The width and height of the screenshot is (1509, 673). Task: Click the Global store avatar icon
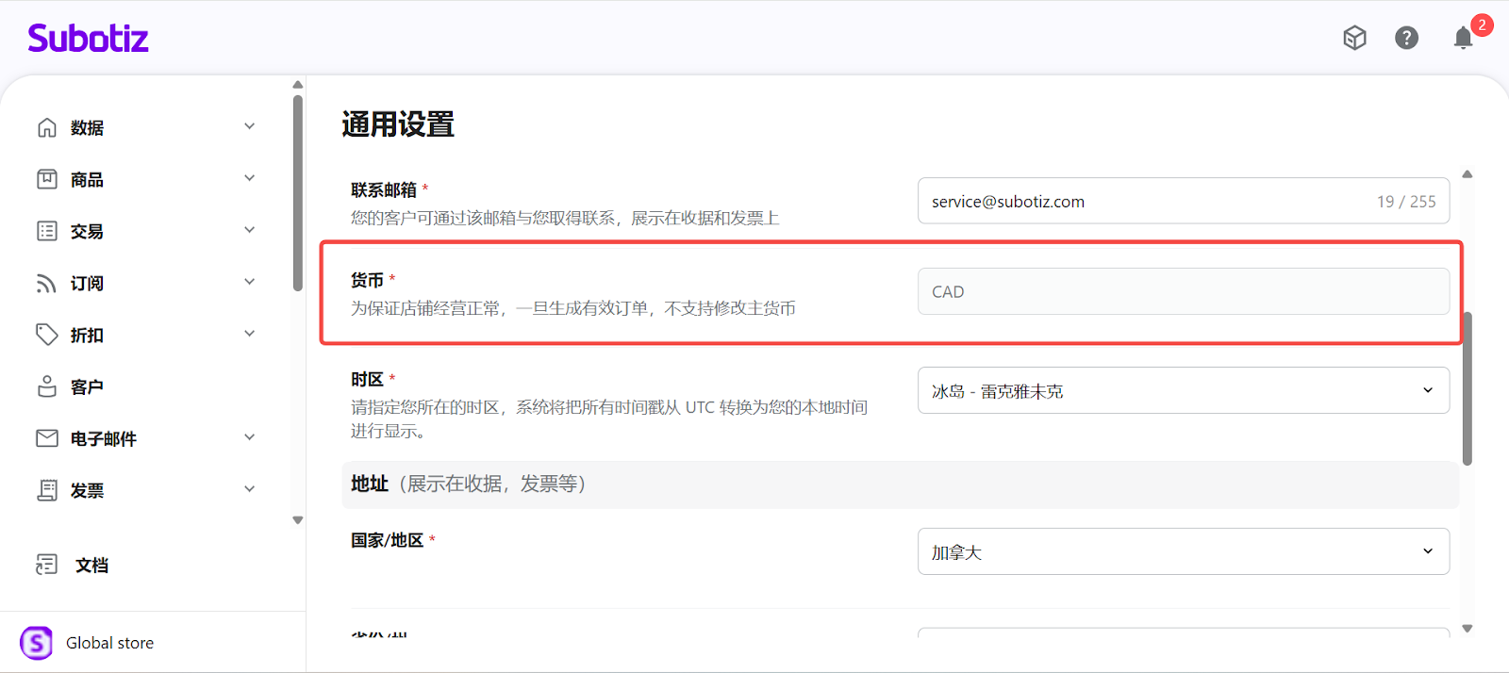pyautogui.click(x=37, y=643)
